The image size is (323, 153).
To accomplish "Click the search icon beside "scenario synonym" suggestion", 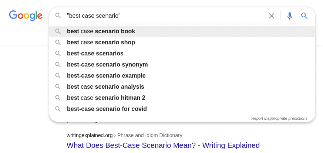I will (58, 65).
